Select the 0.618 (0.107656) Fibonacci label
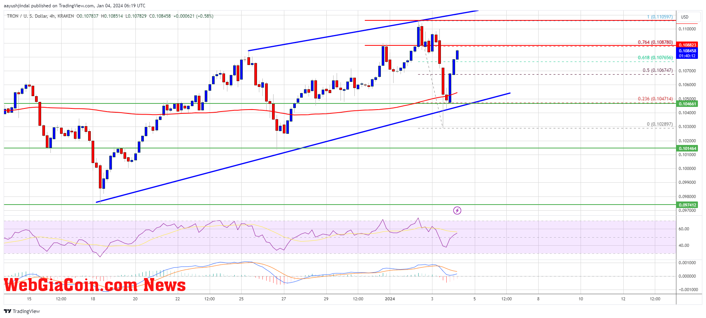Screen dimensions: 706x318 (655, 58)
